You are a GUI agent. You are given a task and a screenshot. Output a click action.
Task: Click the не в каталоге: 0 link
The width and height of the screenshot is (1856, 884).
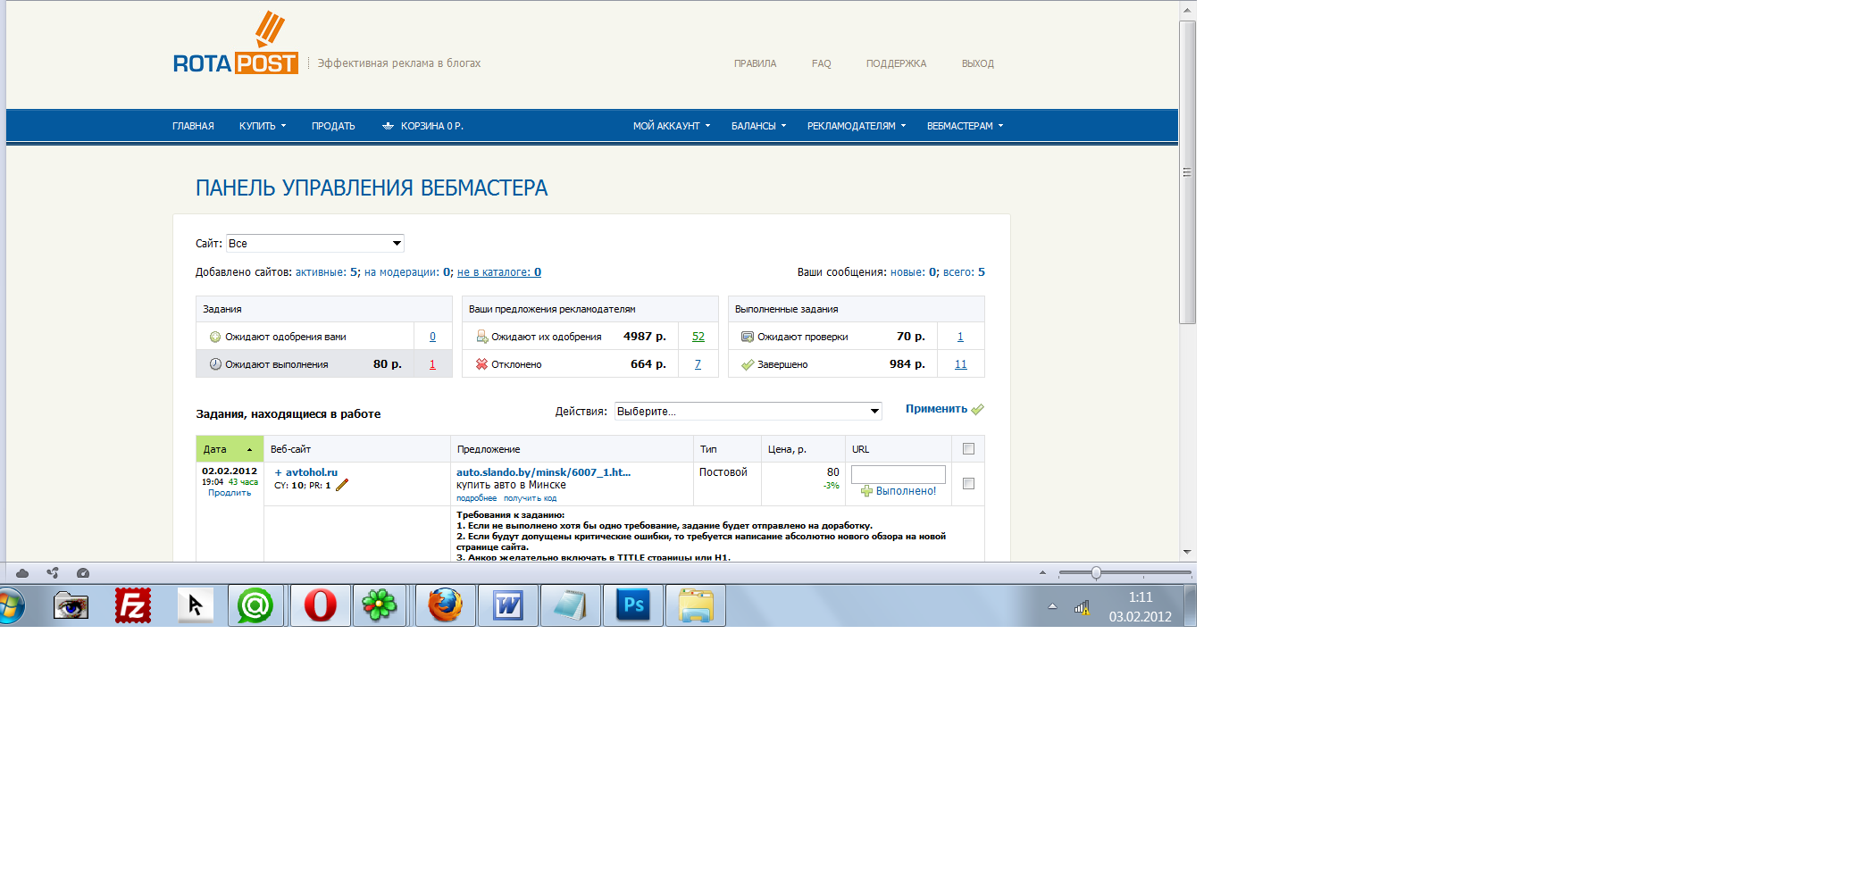tap(499, 272)
